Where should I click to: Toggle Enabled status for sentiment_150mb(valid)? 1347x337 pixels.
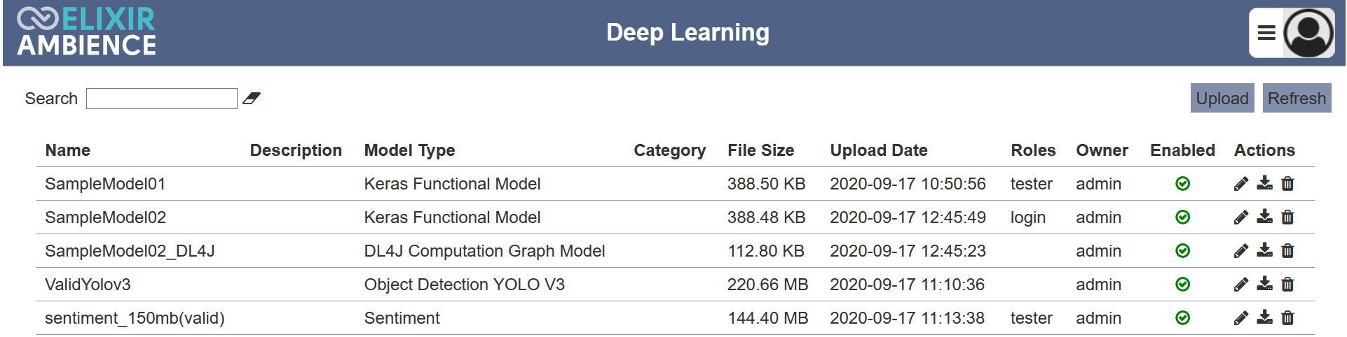click(1182, 318)
